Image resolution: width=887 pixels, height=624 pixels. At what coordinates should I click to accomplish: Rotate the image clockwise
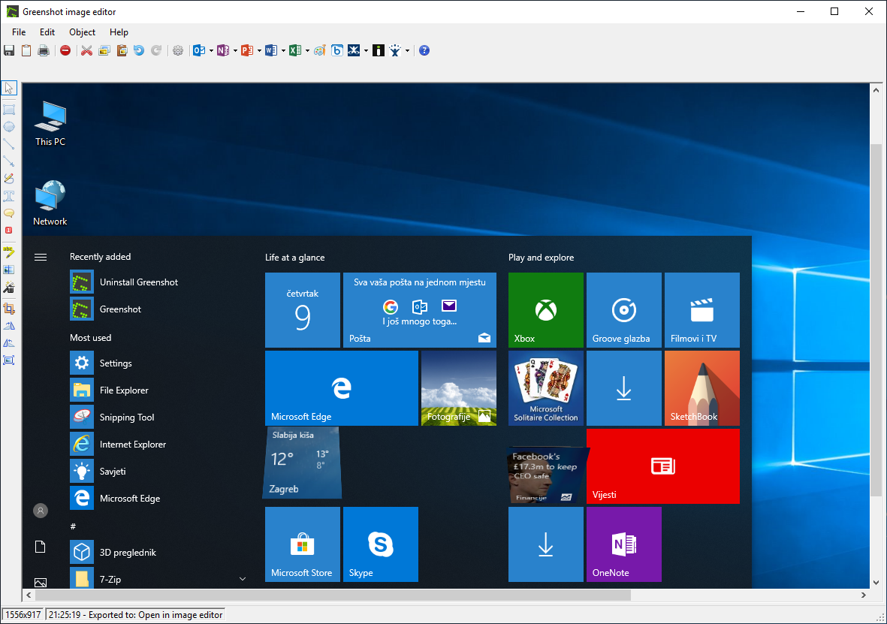[9, 325]
